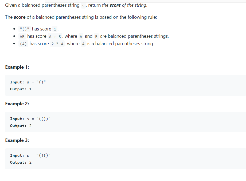The width and height of the screenshot is (246, 181).
Task: Click the 'A + B' code snippet
Action: point(55,36)
